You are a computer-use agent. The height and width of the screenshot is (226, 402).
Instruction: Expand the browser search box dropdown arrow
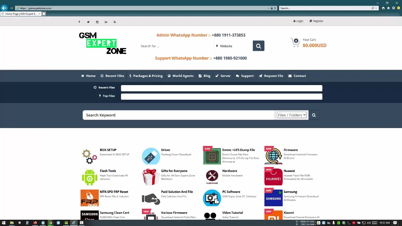coord(376,8)
